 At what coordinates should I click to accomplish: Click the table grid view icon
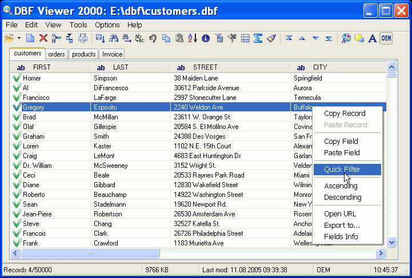pos(245,38)
